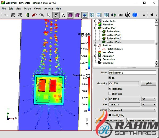Click the camera snapshot toolbar icon
Screen dimensions: 159x138
(121, 15)
